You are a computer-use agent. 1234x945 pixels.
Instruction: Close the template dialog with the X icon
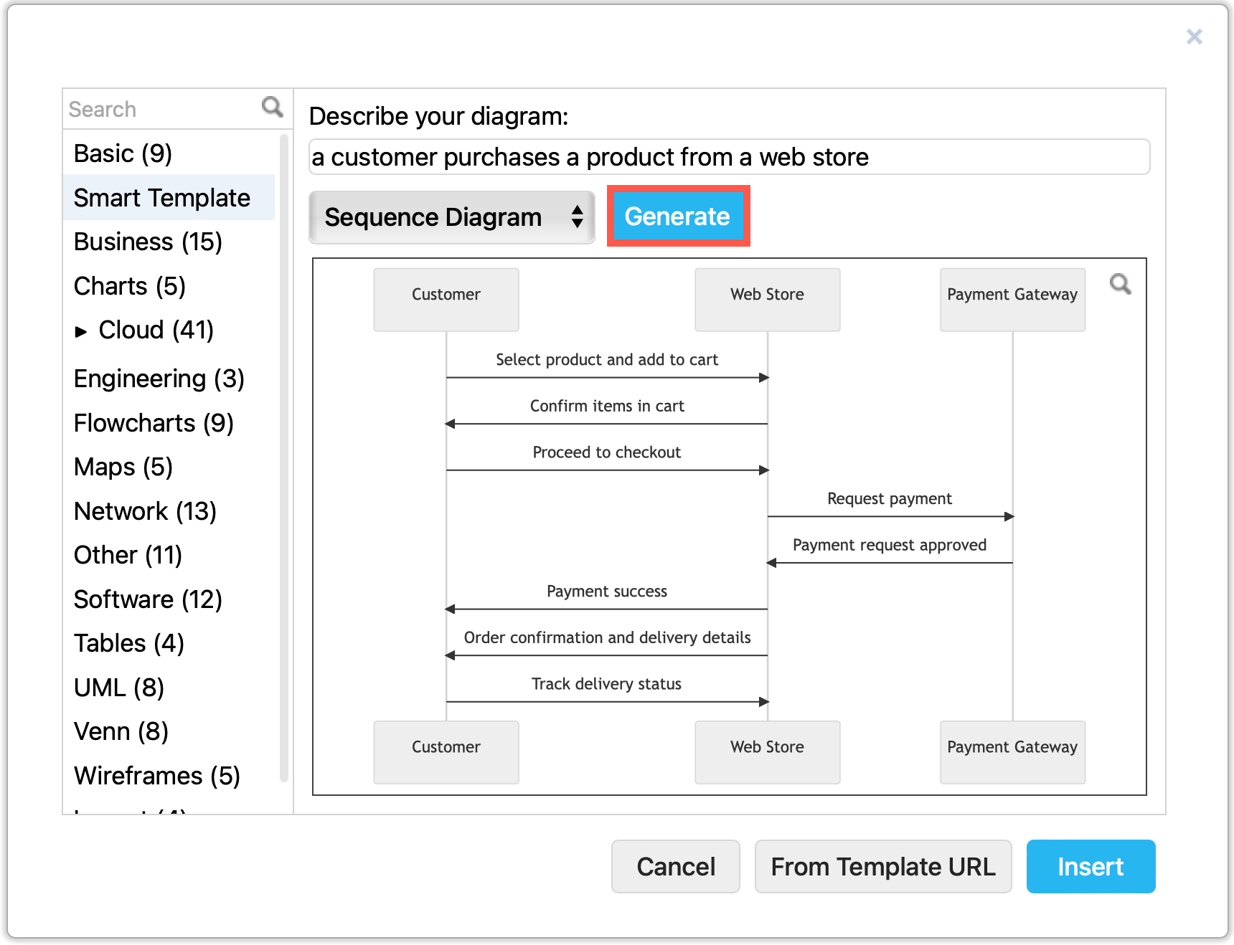click(x=1194, y=36)
